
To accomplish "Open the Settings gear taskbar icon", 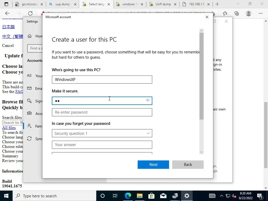I will point(187,196).
